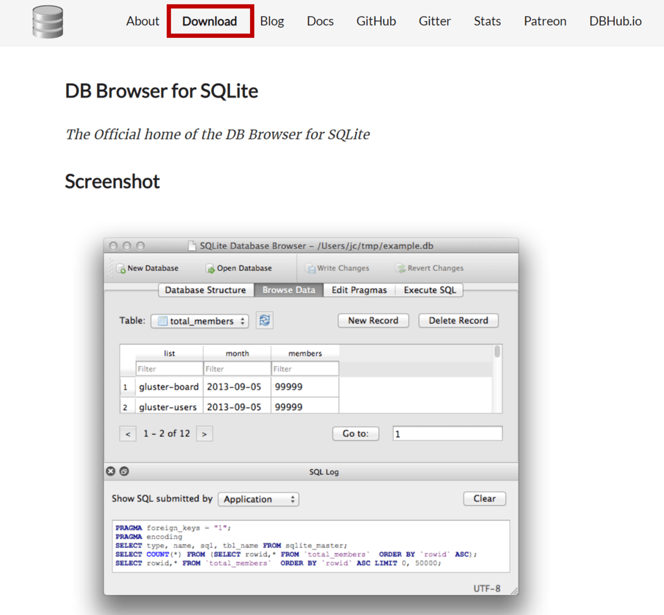Expand the total_members table dropdown
Image resolution: width=664 pixels, height=615 pixels.
200,321
